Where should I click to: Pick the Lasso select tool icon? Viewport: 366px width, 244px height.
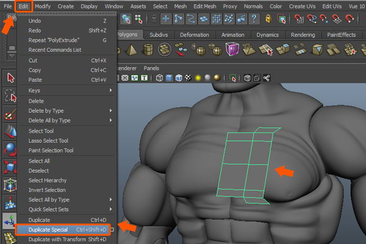point(10,95)
